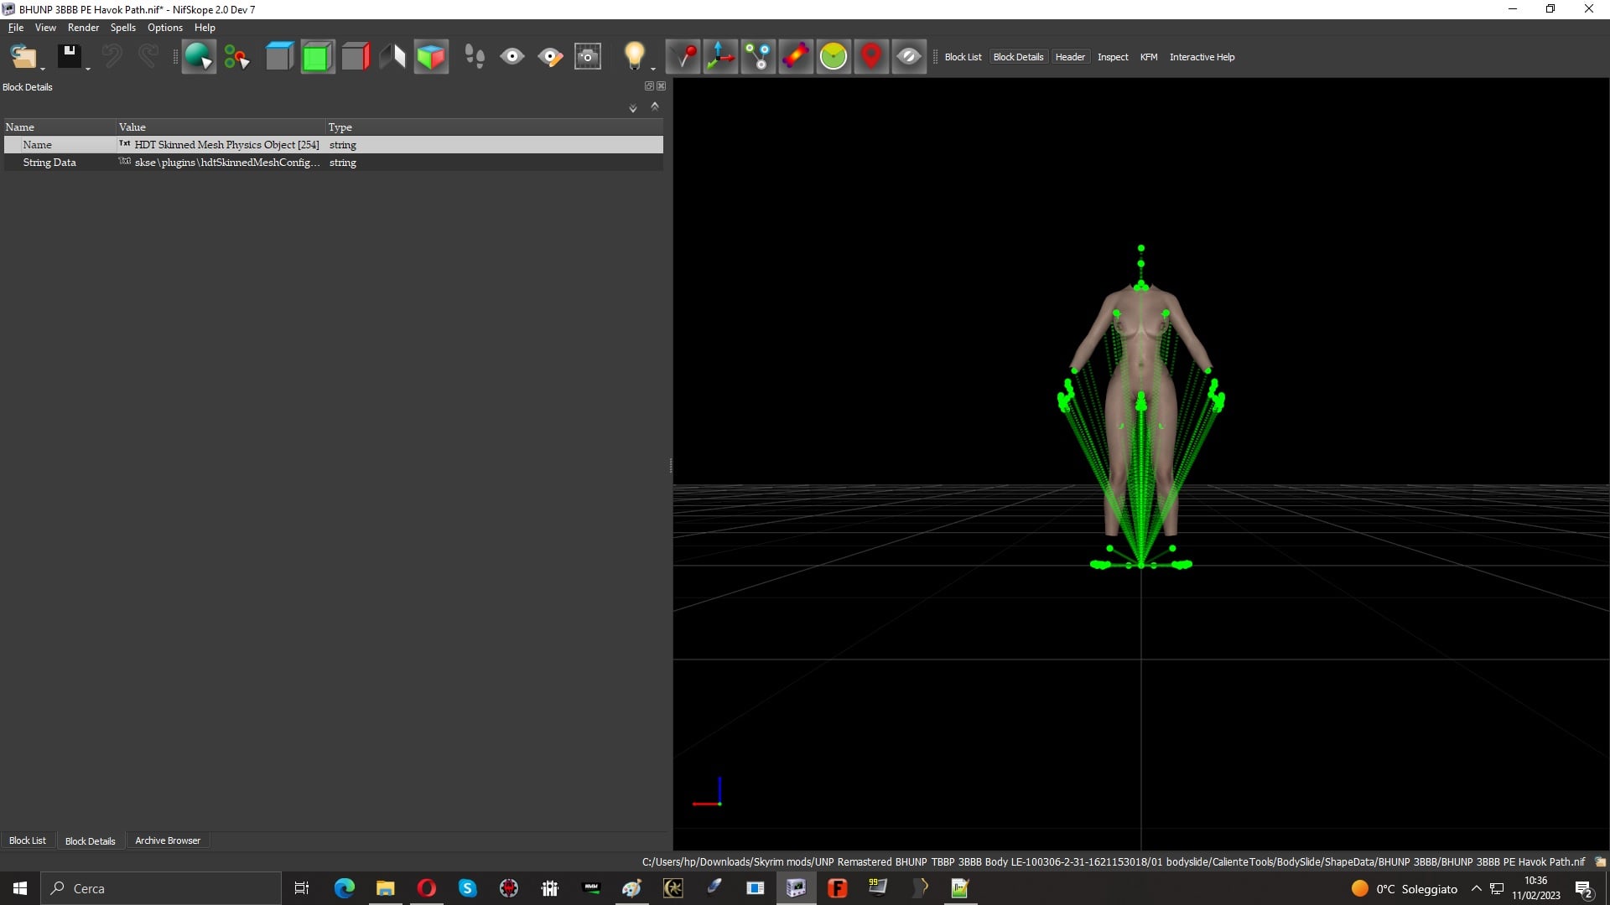
Task: Toggle Inspect panel in toolbar
Action: coord(1113,57)
